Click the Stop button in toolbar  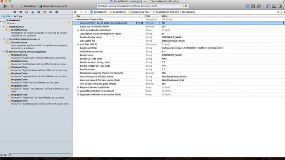[12, 6]
